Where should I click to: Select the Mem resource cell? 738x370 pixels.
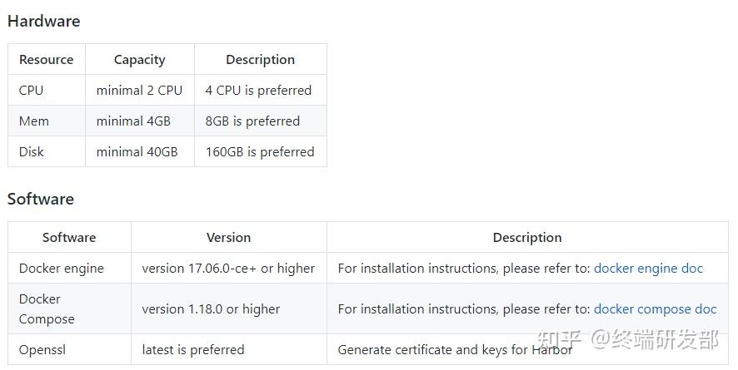tap(34, 121)
